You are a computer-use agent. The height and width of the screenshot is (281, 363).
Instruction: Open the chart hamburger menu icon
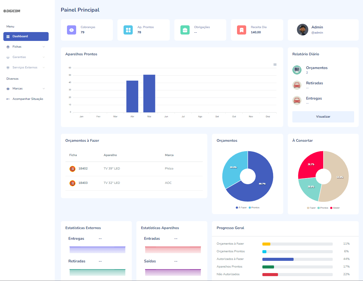(x=275, y=64)
